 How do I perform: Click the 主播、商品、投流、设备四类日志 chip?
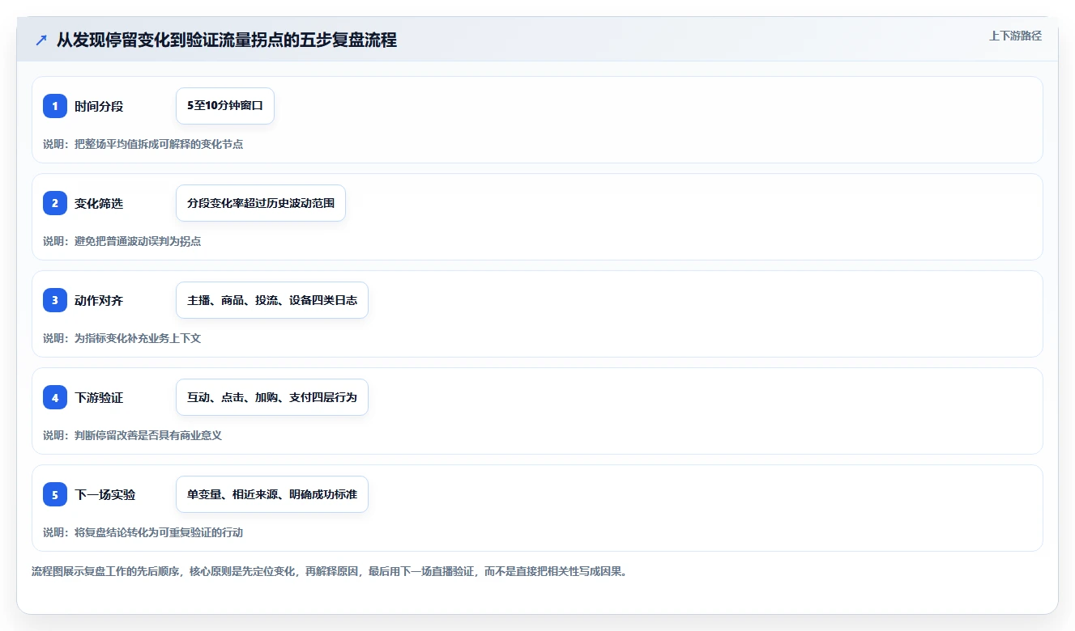(272, 300)
